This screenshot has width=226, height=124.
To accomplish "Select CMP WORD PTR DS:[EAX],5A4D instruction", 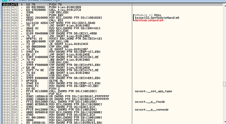I will coord(72,23).
